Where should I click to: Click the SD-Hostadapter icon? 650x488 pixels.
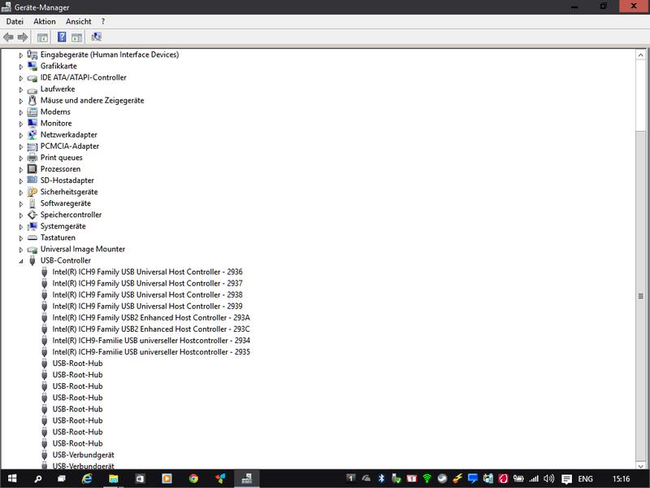tap(32, 180)
